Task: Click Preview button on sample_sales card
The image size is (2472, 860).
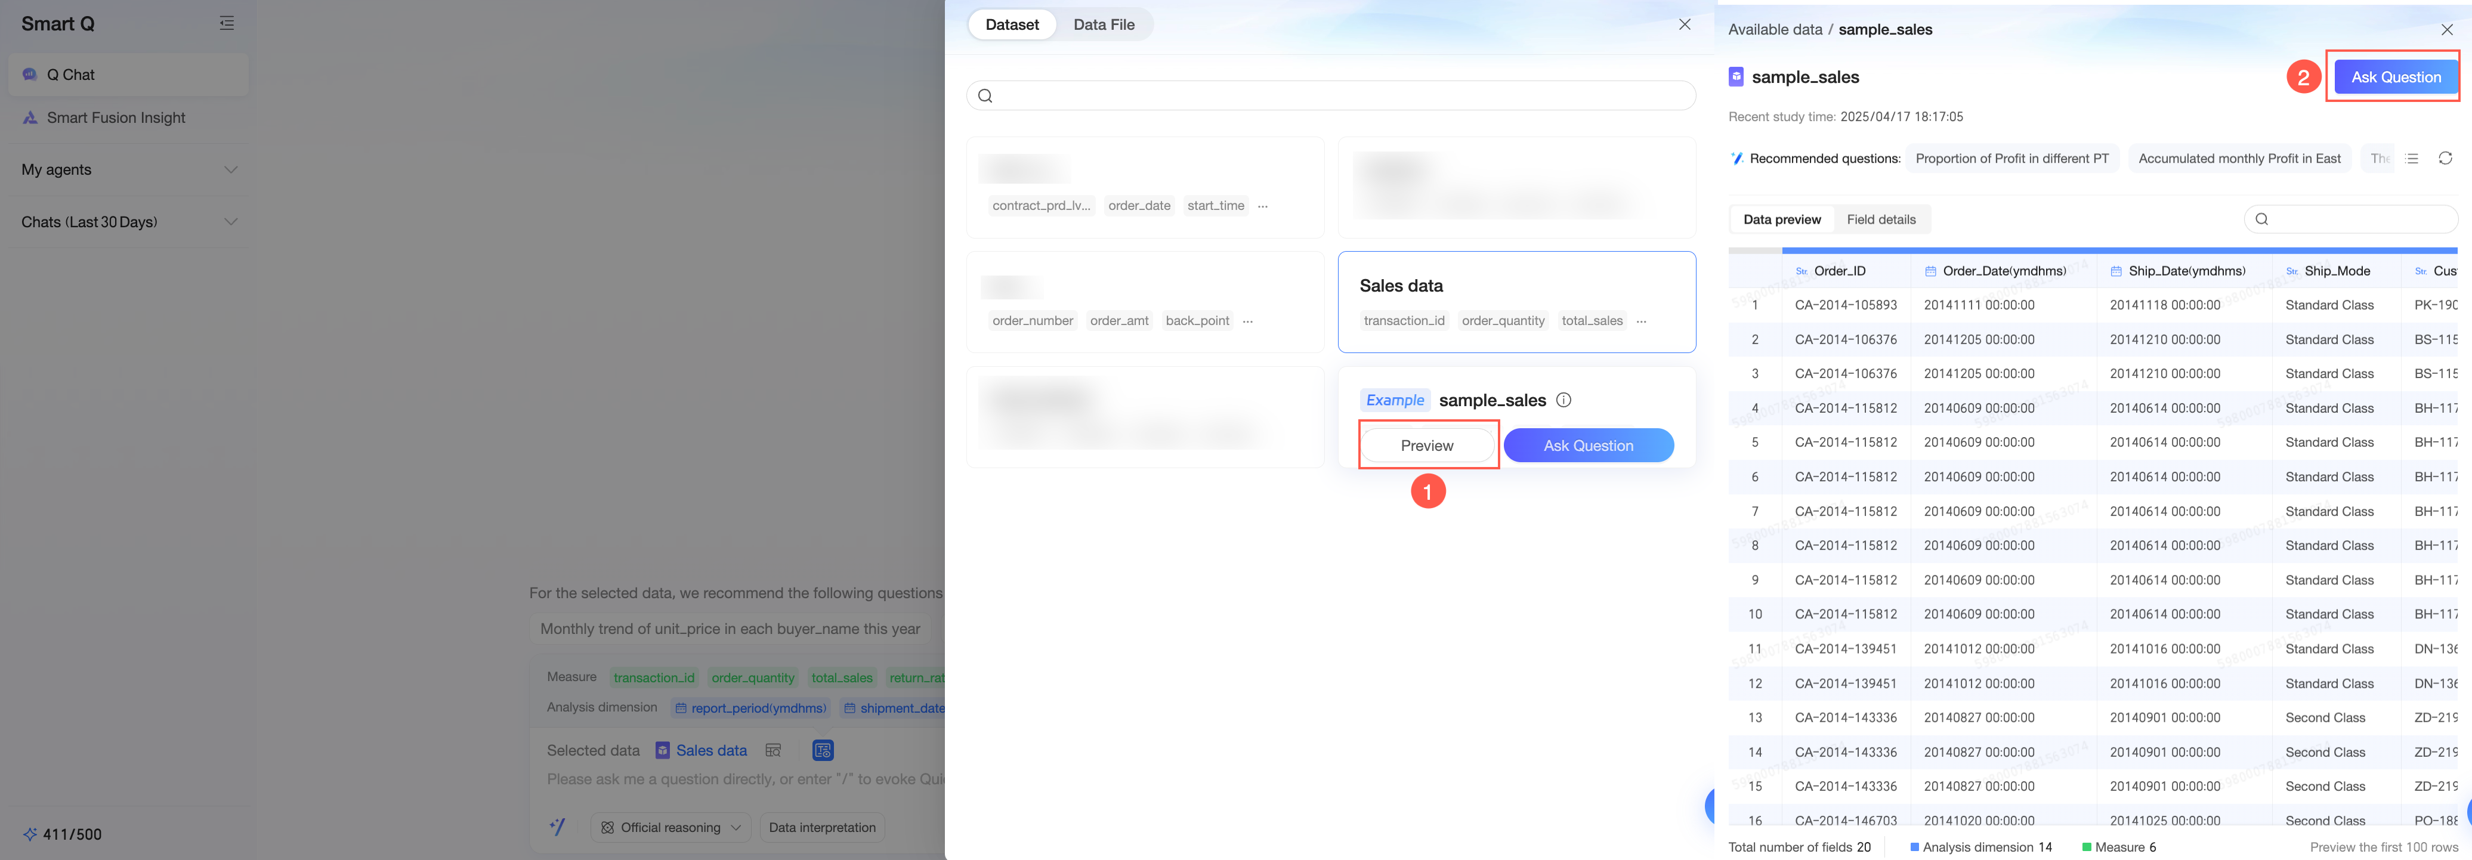Action: pos(1426,446)
